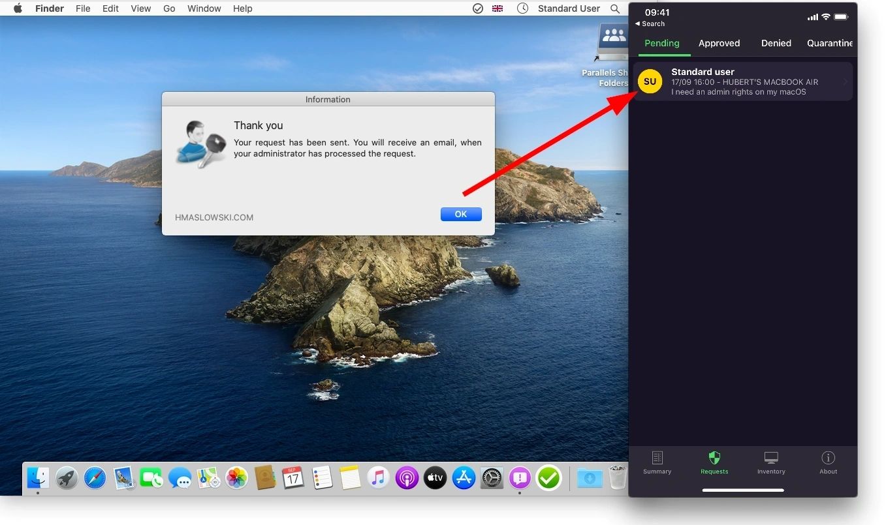Launch Launchpad from the Dock
The width and height of the screenshot is (886, 525).
(67, 478)
